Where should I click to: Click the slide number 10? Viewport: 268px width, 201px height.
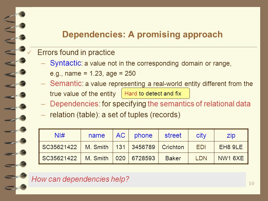(252, 184)
